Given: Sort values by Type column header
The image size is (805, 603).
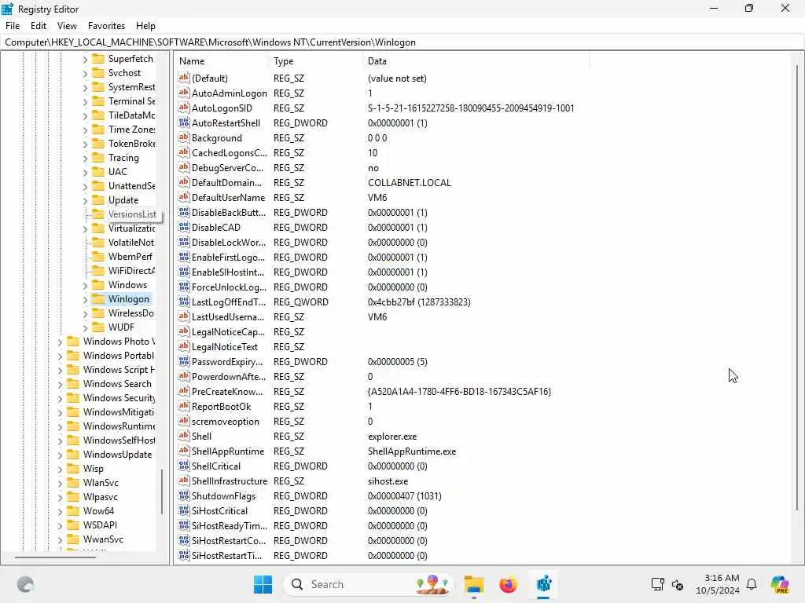Looking at the screenshot, I should pos(316,61).
